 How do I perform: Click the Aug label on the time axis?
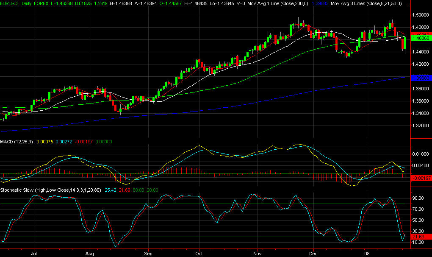[90, 254]
